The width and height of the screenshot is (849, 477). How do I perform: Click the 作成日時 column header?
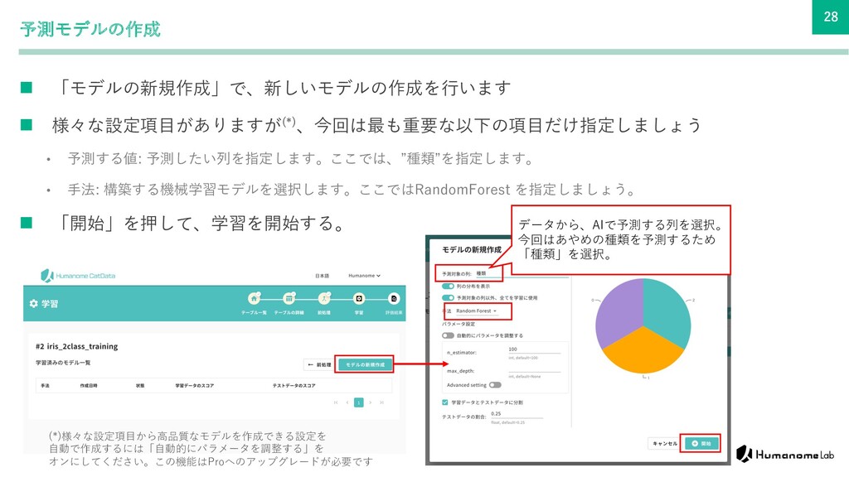(x=89, y=386)
